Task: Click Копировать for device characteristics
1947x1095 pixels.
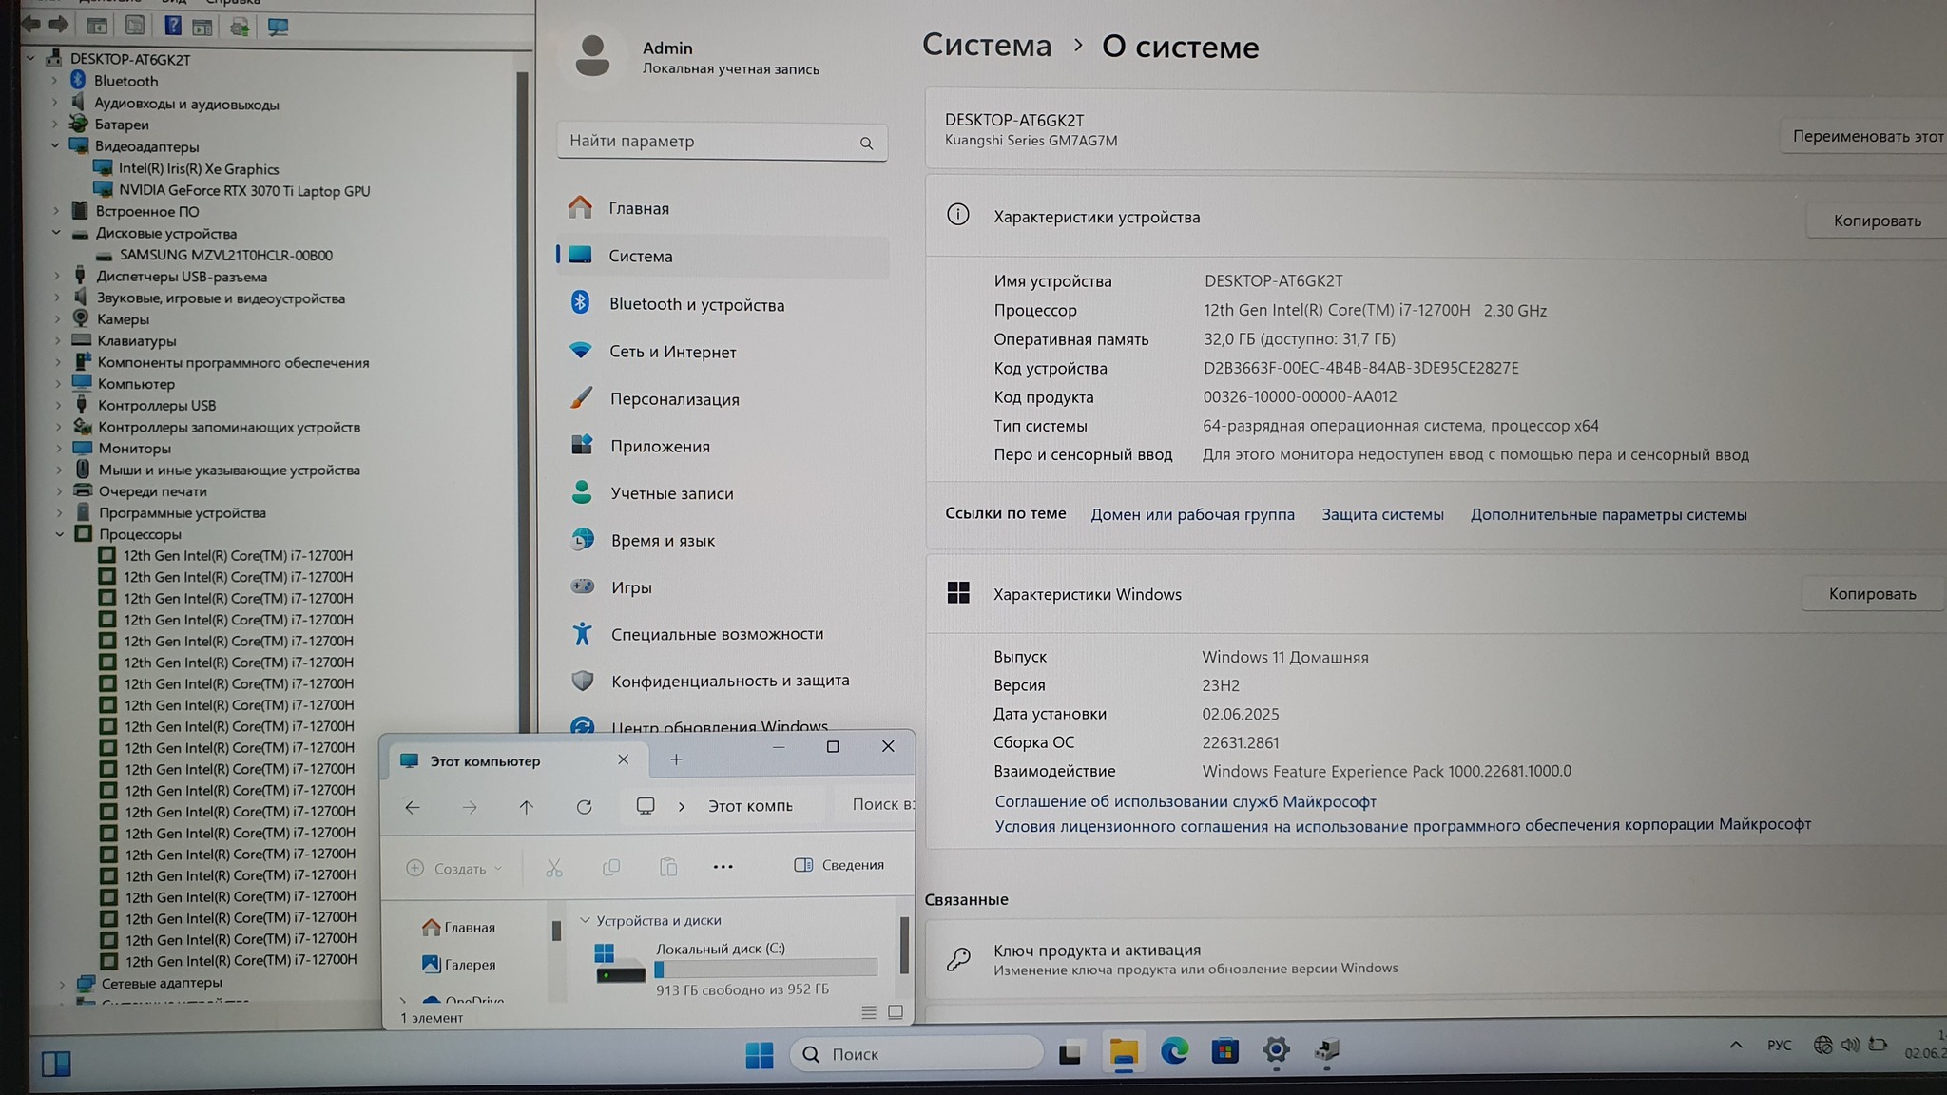Action: [x=1876, y=221]
